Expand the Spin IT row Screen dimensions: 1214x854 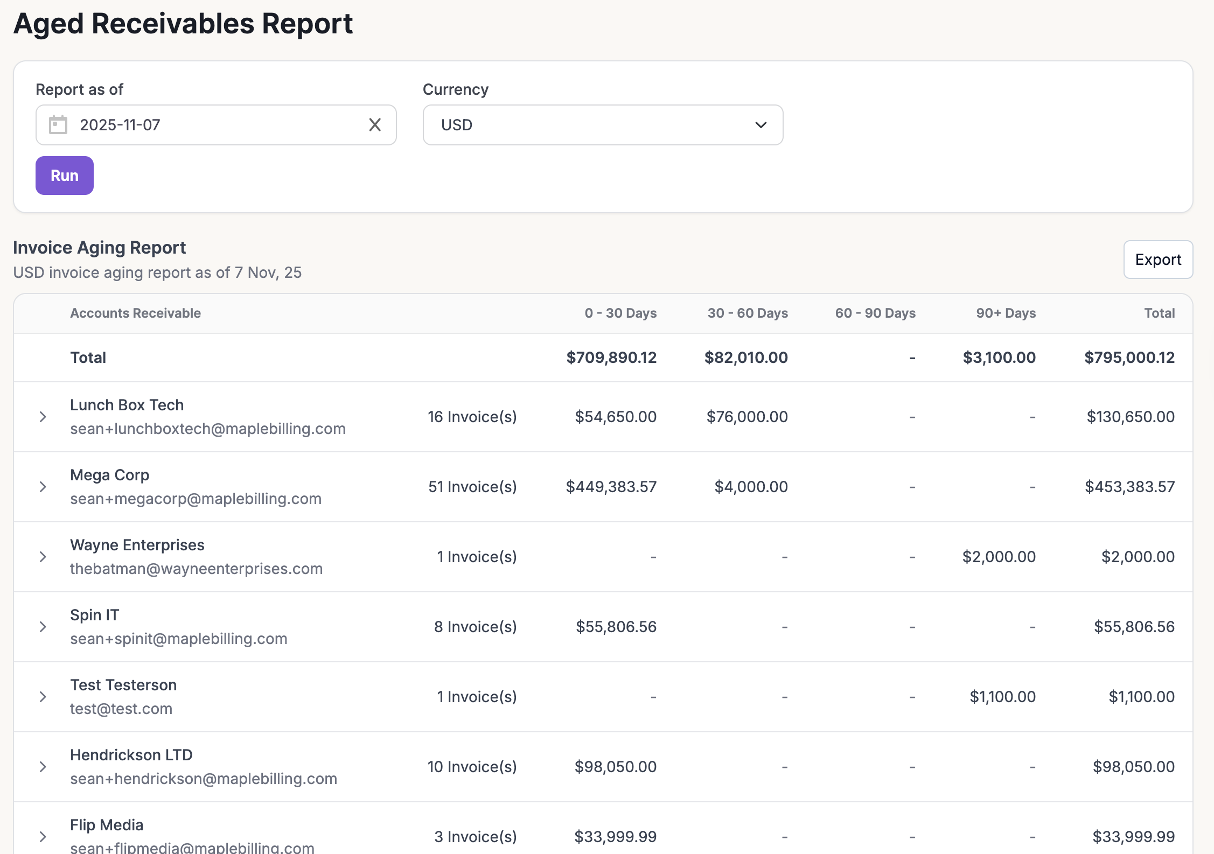tap(43, 627)
